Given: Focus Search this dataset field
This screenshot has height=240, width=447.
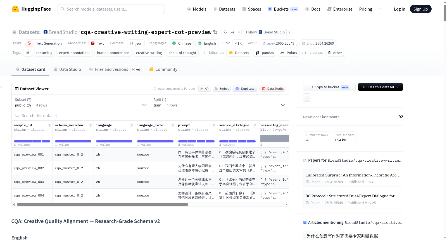Looking at the screenshot, I should tap(150, 115).
